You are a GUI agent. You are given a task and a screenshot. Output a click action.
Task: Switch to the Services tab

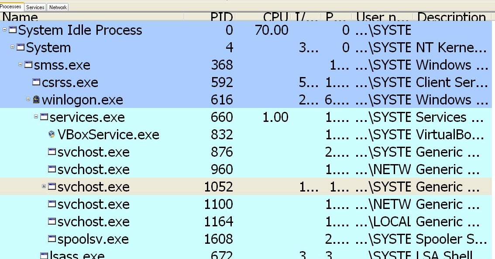click(34, 7)
